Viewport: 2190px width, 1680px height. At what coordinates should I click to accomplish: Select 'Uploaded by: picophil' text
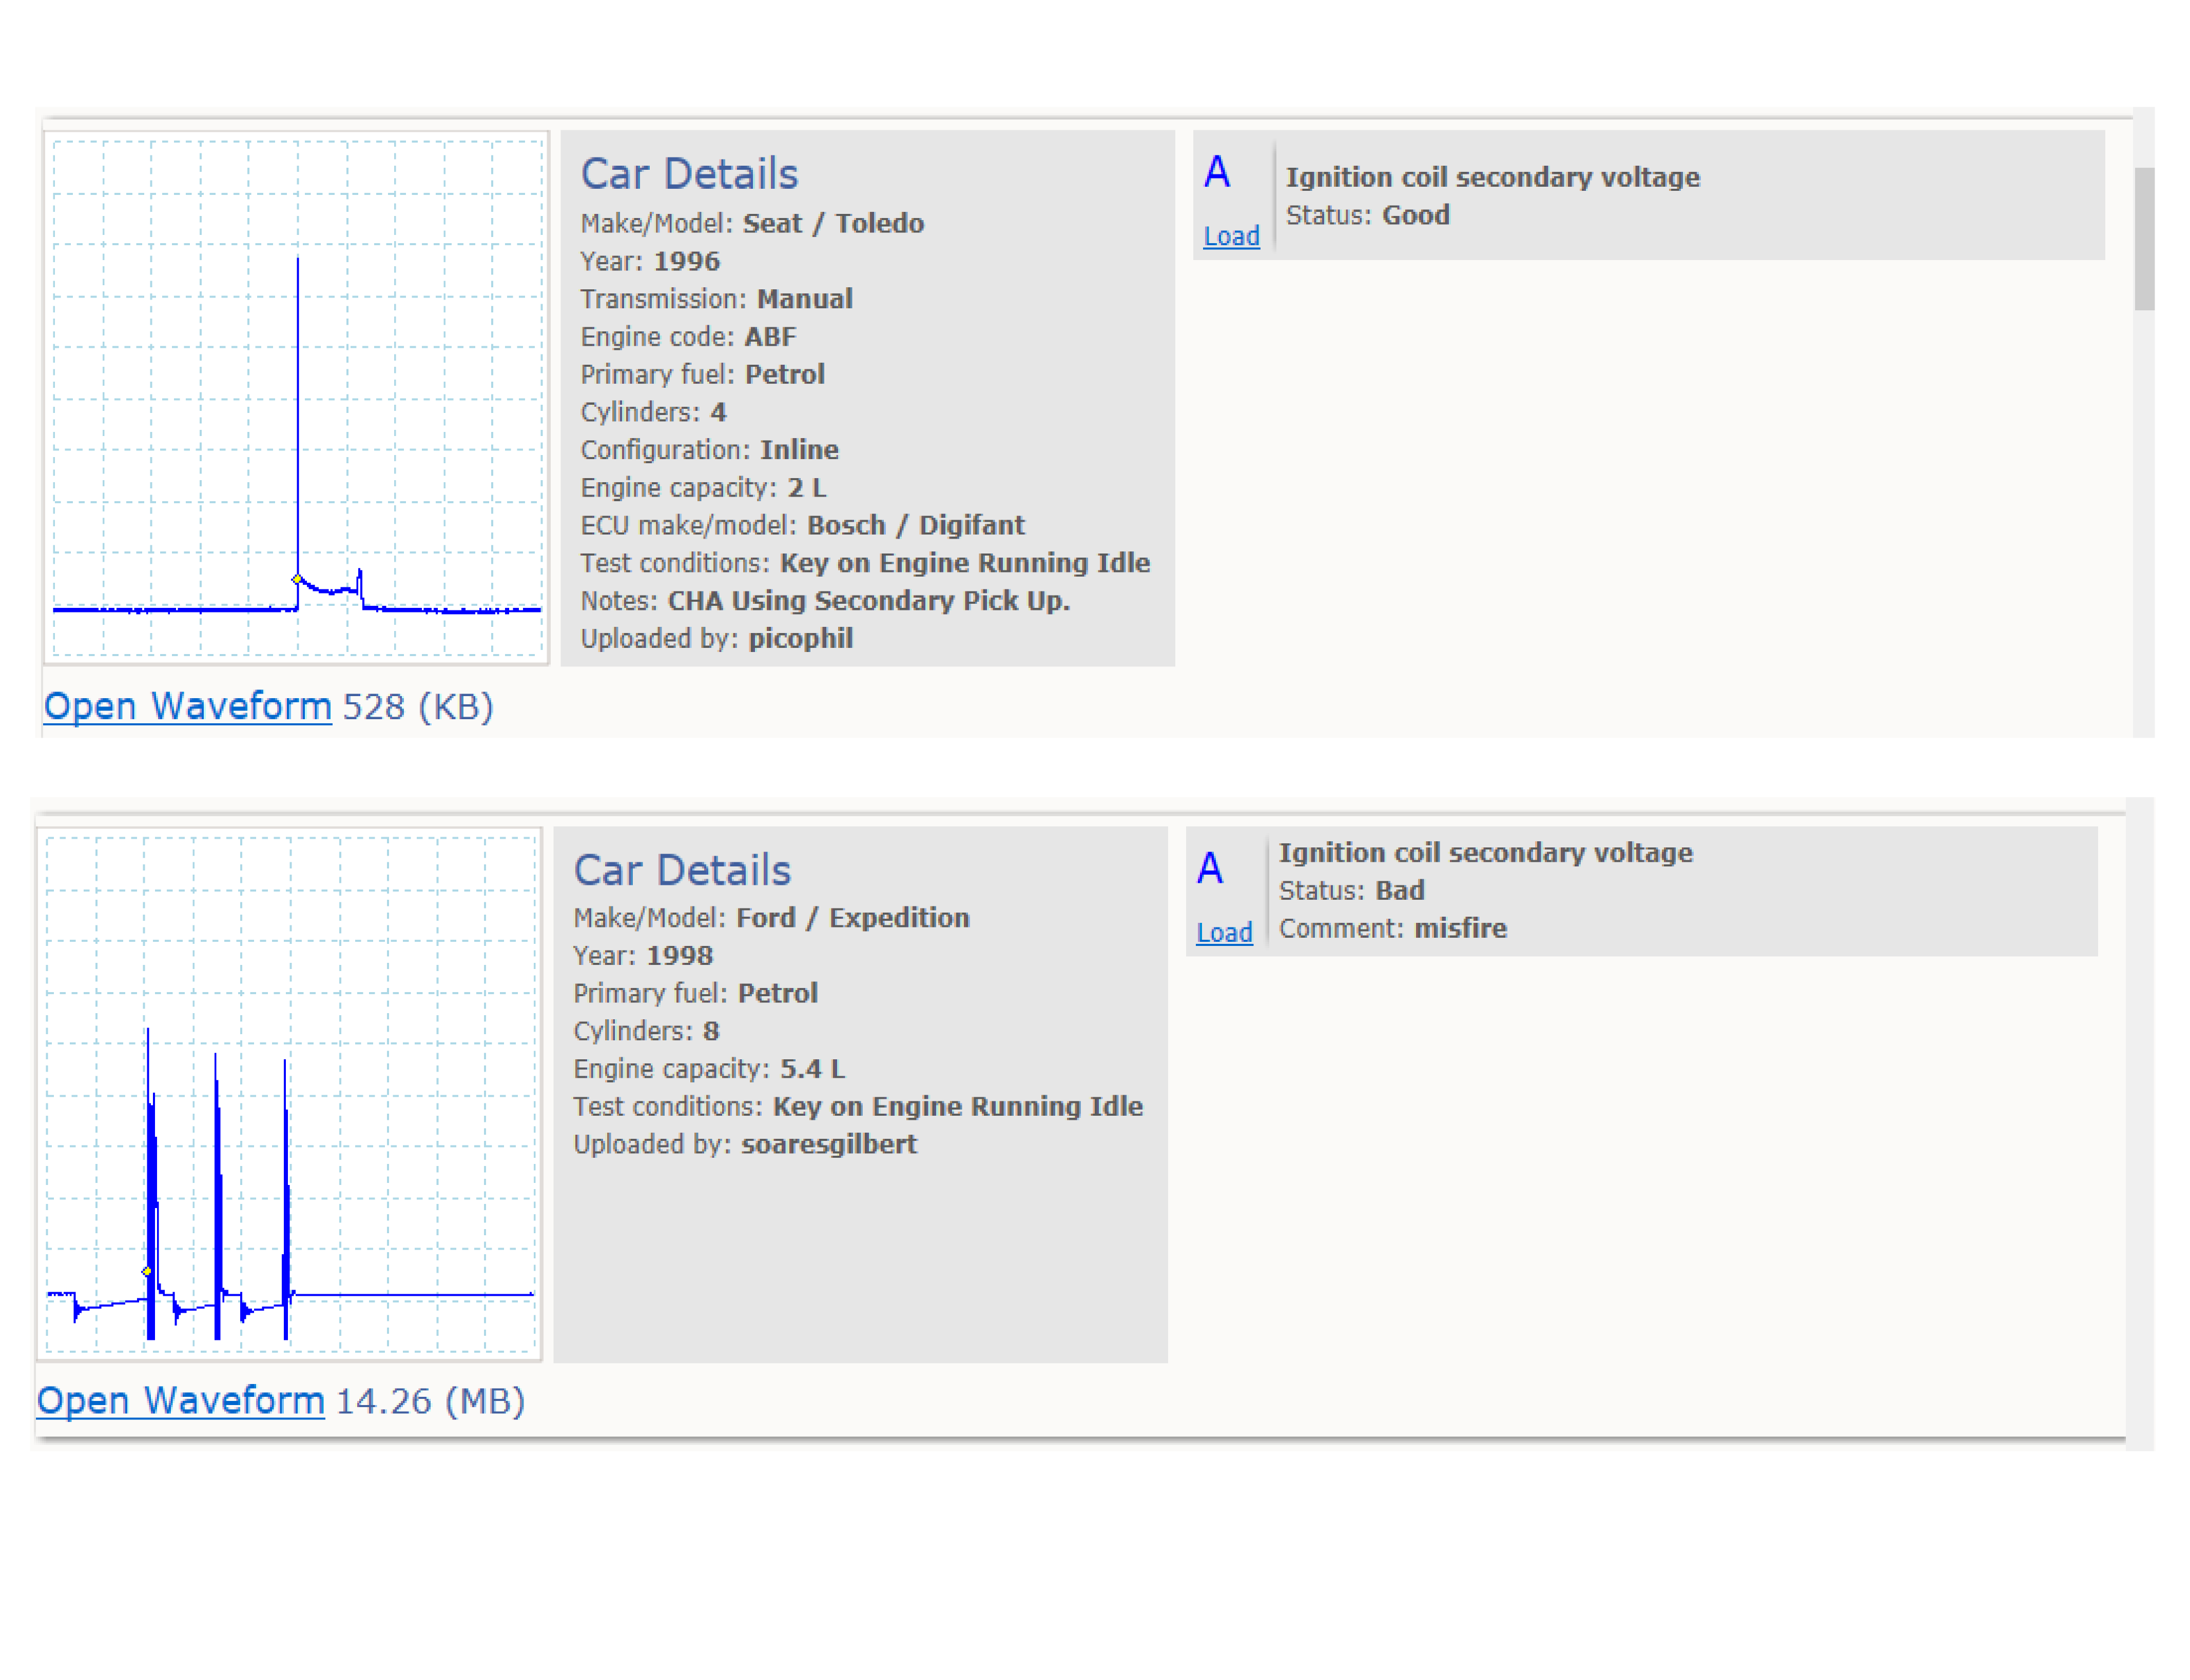716,638
